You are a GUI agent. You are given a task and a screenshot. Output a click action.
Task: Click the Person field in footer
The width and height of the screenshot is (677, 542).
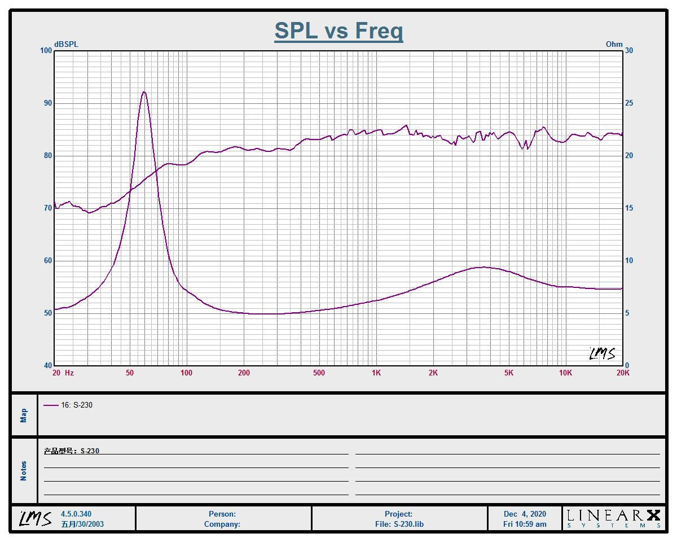[222, 514]
